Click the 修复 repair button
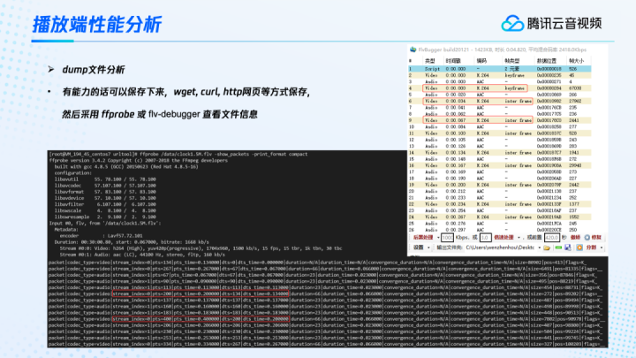Viewport: 636px width, 358px height. pos(596,238)
